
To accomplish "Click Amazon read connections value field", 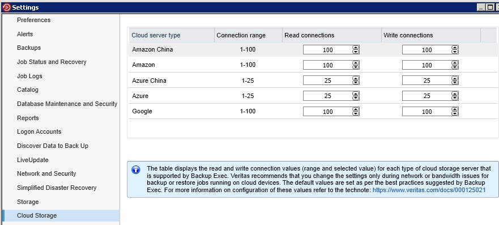I will 327,65.
